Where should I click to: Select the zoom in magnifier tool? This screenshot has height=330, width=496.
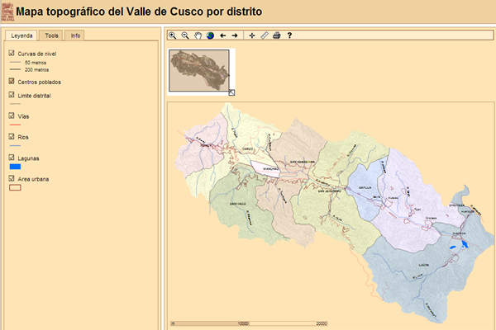point(172,35)
